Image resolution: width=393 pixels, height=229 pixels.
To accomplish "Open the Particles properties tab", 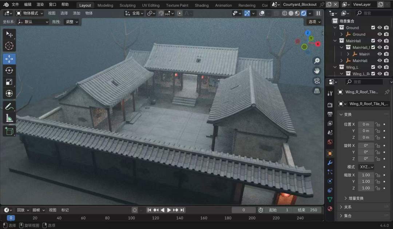I will tap(330, 172).
